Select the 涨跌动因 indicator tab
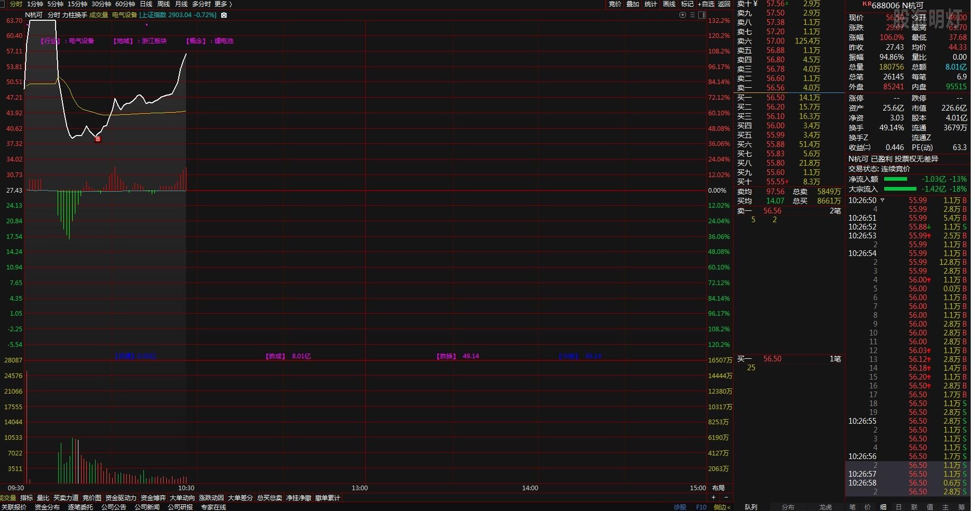Screen dimensions: 971x511 click(211, 497)
